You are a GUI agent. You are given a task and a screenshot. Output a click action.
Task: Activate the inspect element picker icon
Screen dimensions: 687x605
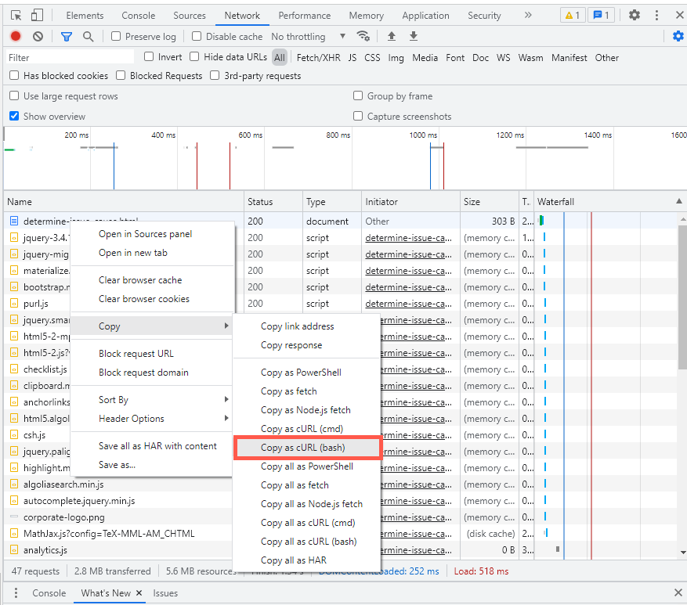tap(16, 16)
